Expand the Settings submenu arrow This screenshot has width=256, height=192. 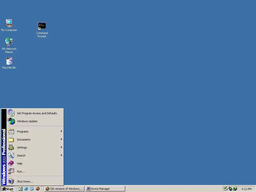(x=61, y=147)
